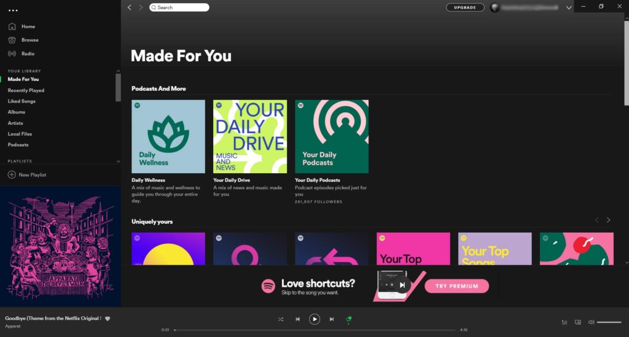Toggle shuffle playback
629x337 pixels.
coord(281,319)
